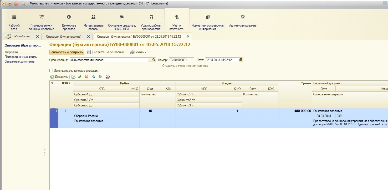Click magnifier icon in Организация field
Viewport: 388px width, 190px height.
point(154,60)
